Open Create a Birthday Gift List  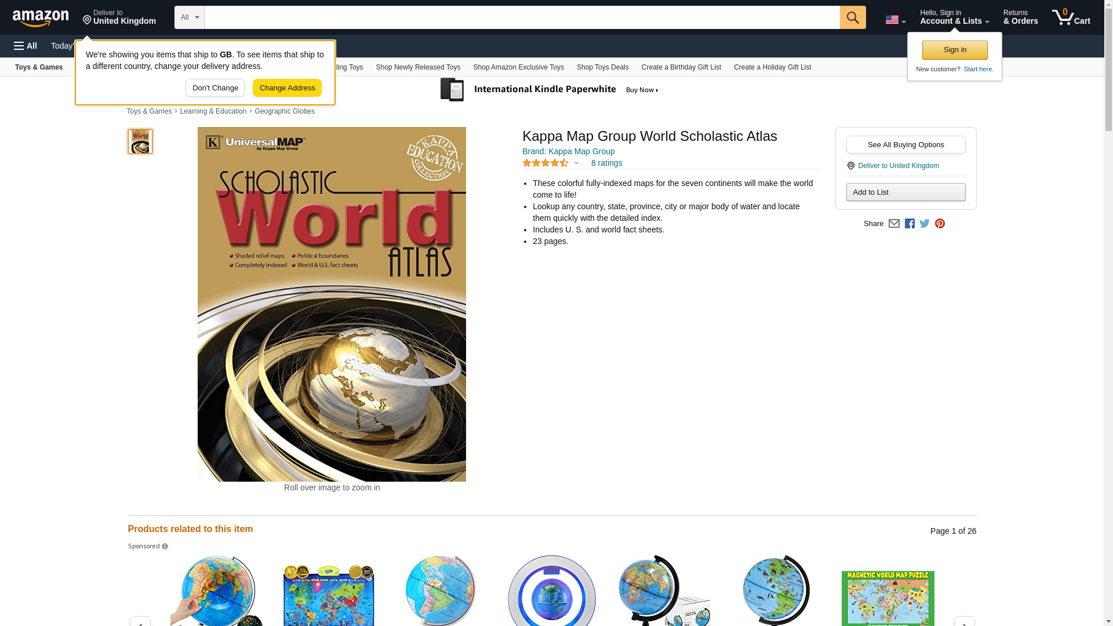click(x=681, y=67)
